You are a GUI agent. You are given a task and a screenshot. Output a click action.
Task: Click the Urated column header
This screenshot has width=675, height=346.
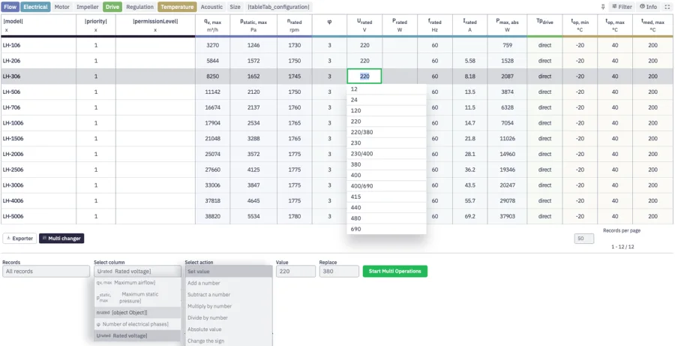click(x=364, y=25)
